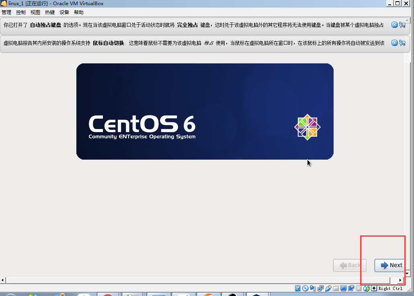Open the 热键 menu
The width and height of the screenshot is (414, 296).
pos(49,12)
